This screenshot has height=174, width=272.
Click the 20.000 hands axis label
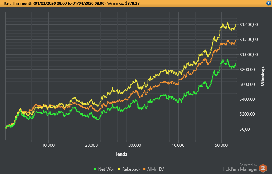[x=91, y=145]
